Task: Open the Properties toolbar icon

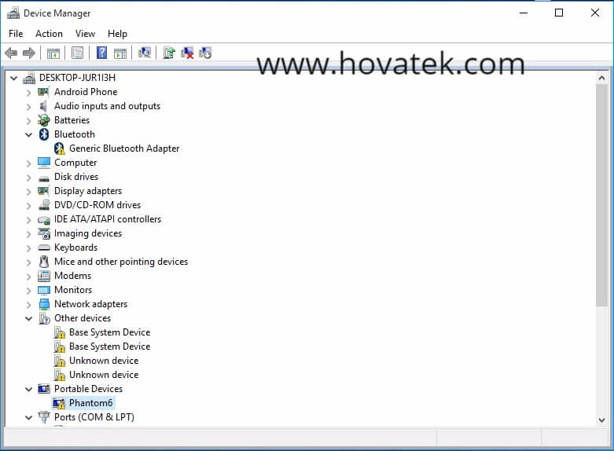Action: click(x=77, y=53)
